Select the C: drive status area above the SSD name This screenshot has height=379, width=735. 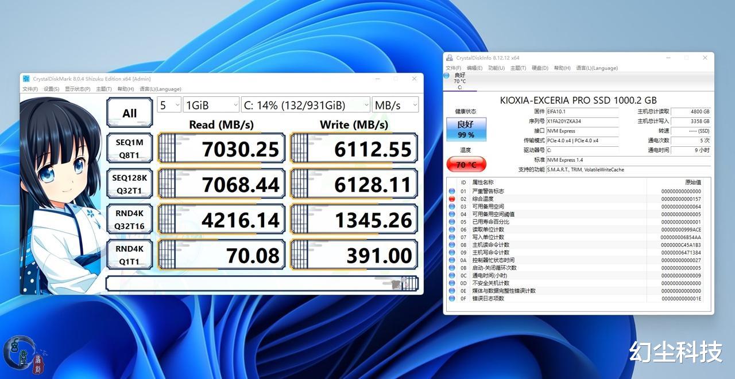(459, 81)
